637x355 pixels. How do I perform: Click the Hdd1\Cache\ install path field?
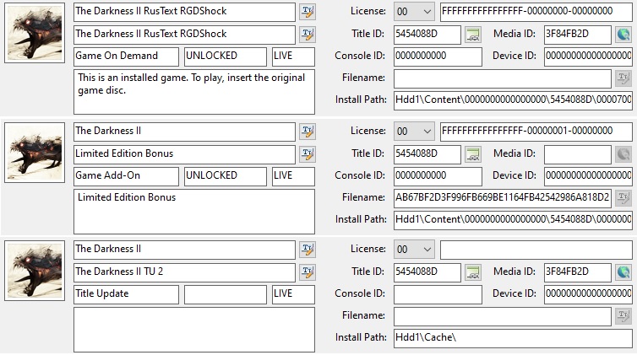513,338
